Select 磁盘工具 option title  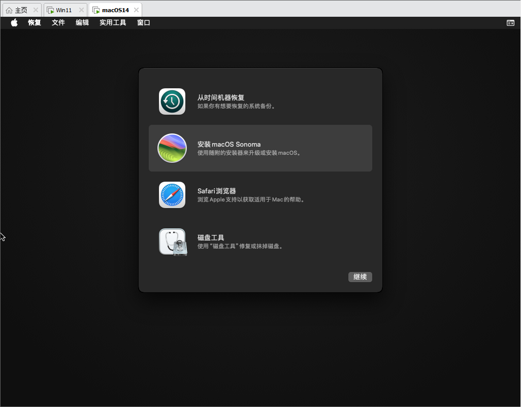click(x=211, y=238)
